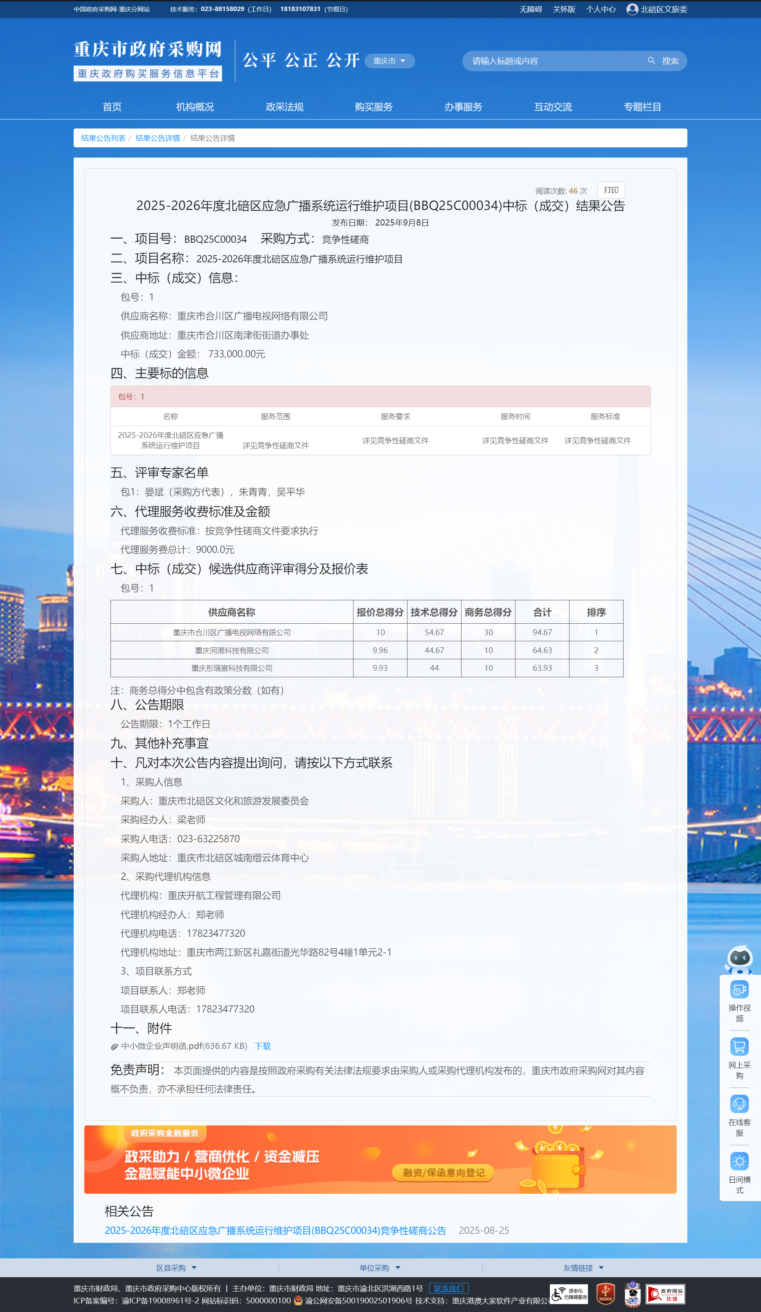Open the 操作视频 sidebar icon
This screenshot has height=1312, width=761.
point(739,990)
